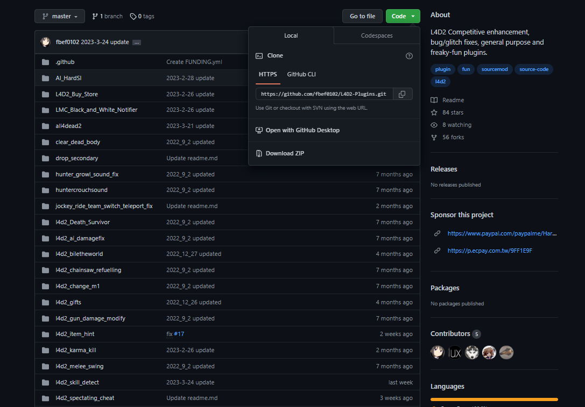Open the l4d2_item_hint folder
585x407 pixels.
[75, 334]
